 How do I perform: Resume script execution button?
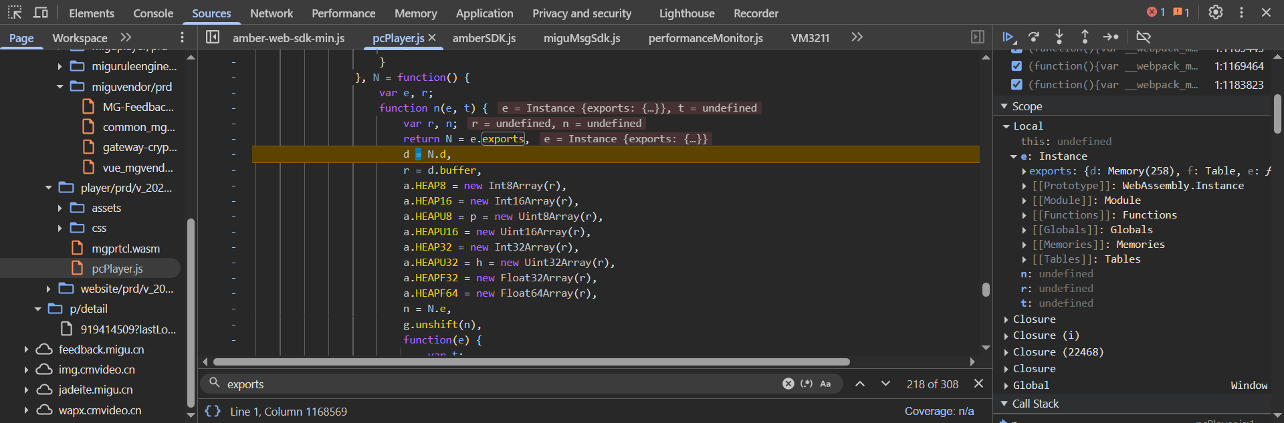[1008, 37]
